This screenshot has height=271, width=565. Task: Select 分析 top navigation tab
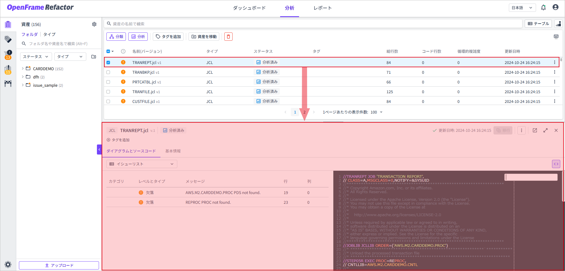point(290,8)
